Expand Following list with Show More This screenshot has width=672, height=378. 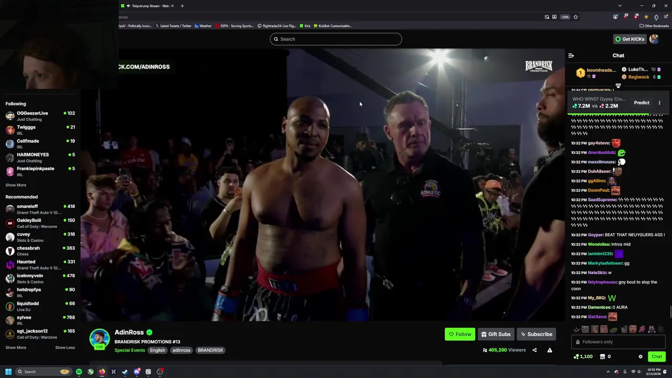tap(16, 185)
